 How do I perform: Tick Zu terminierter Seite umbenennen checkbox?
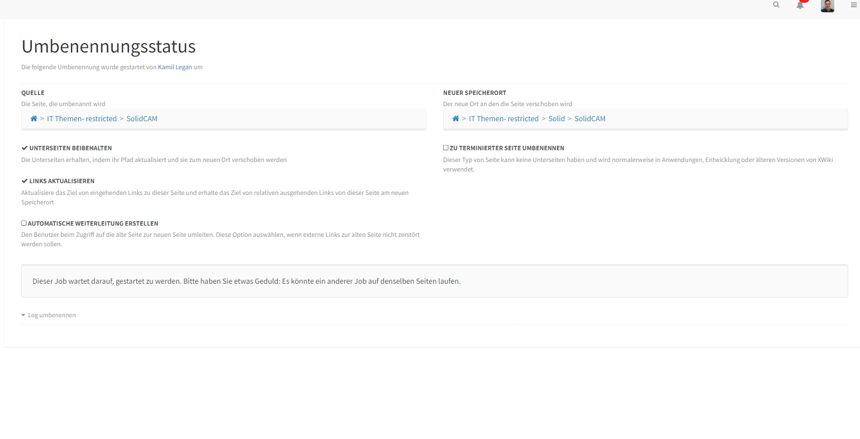446,148
